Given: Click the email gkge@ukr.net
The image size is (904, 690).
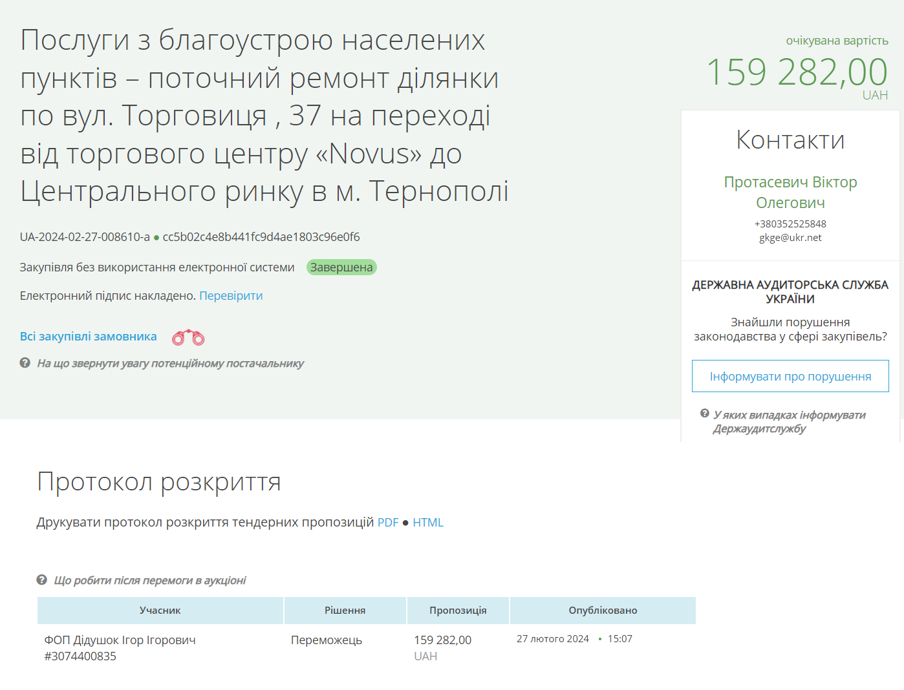Looking at the screenshot, I should click(x=790, y=237).
